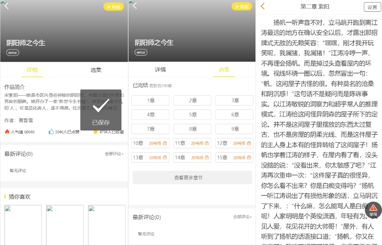
Task: Unlock paid chapter 15章
Action: tap(234, 157)
